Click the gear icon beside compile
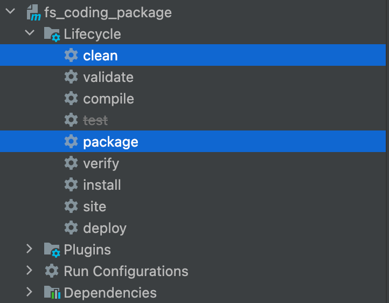The height and width of the screenshot is (303, 389). 71,99
